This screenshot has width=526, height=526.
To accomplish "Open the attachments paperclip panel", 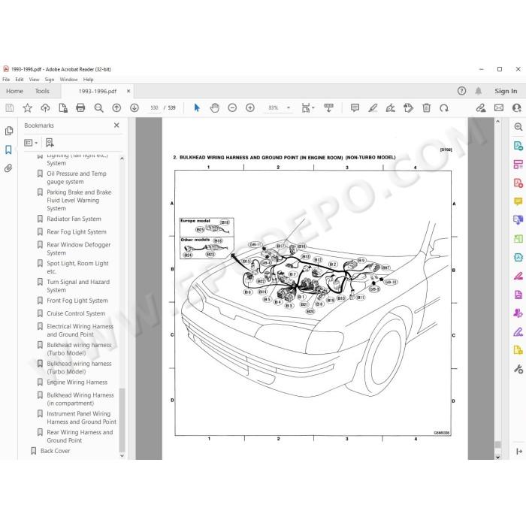I will pyautogui.click(x=8, y=168).
